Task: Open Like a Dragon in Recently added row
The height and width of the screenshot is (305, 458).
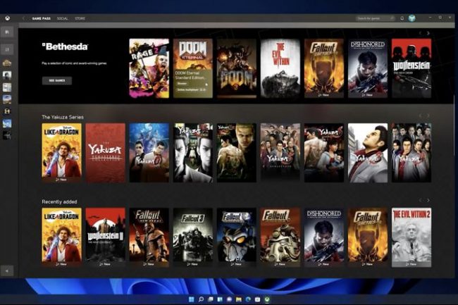Action: [61, 237]
